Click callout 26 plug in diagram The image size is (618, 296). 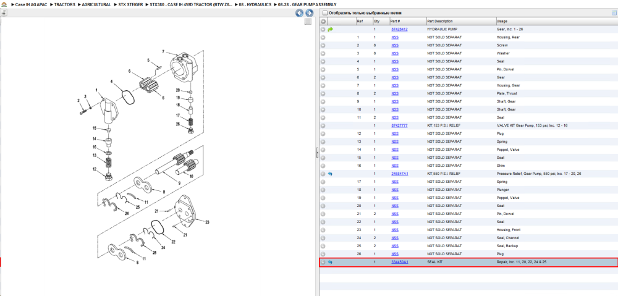pyautogui.click(x=178, y=124)
